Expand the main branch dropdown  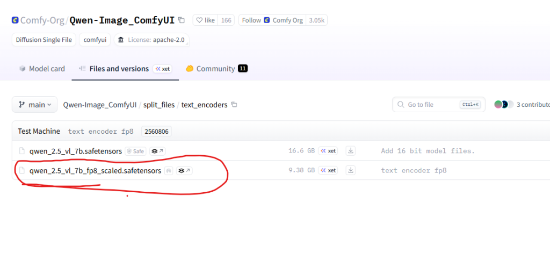tap(34, 105)
